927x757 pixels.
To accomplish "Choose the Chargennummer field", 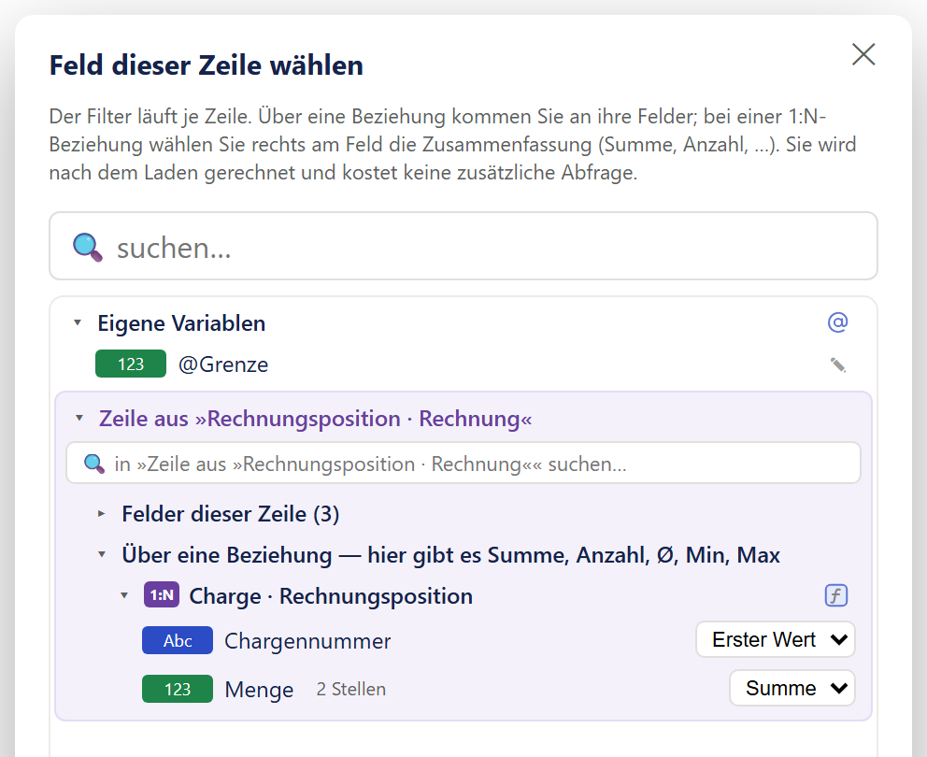I will tap(307, 641).
